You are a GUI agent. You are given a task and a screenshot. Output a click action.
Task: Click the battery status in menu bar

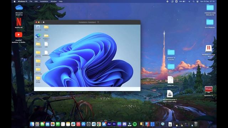pyautogui.click(x=182, y=1)
